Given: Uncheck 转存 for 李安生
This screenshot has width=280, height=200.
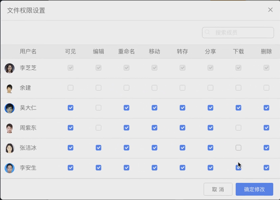Looking at the screenshot, I should click(182, 167).
